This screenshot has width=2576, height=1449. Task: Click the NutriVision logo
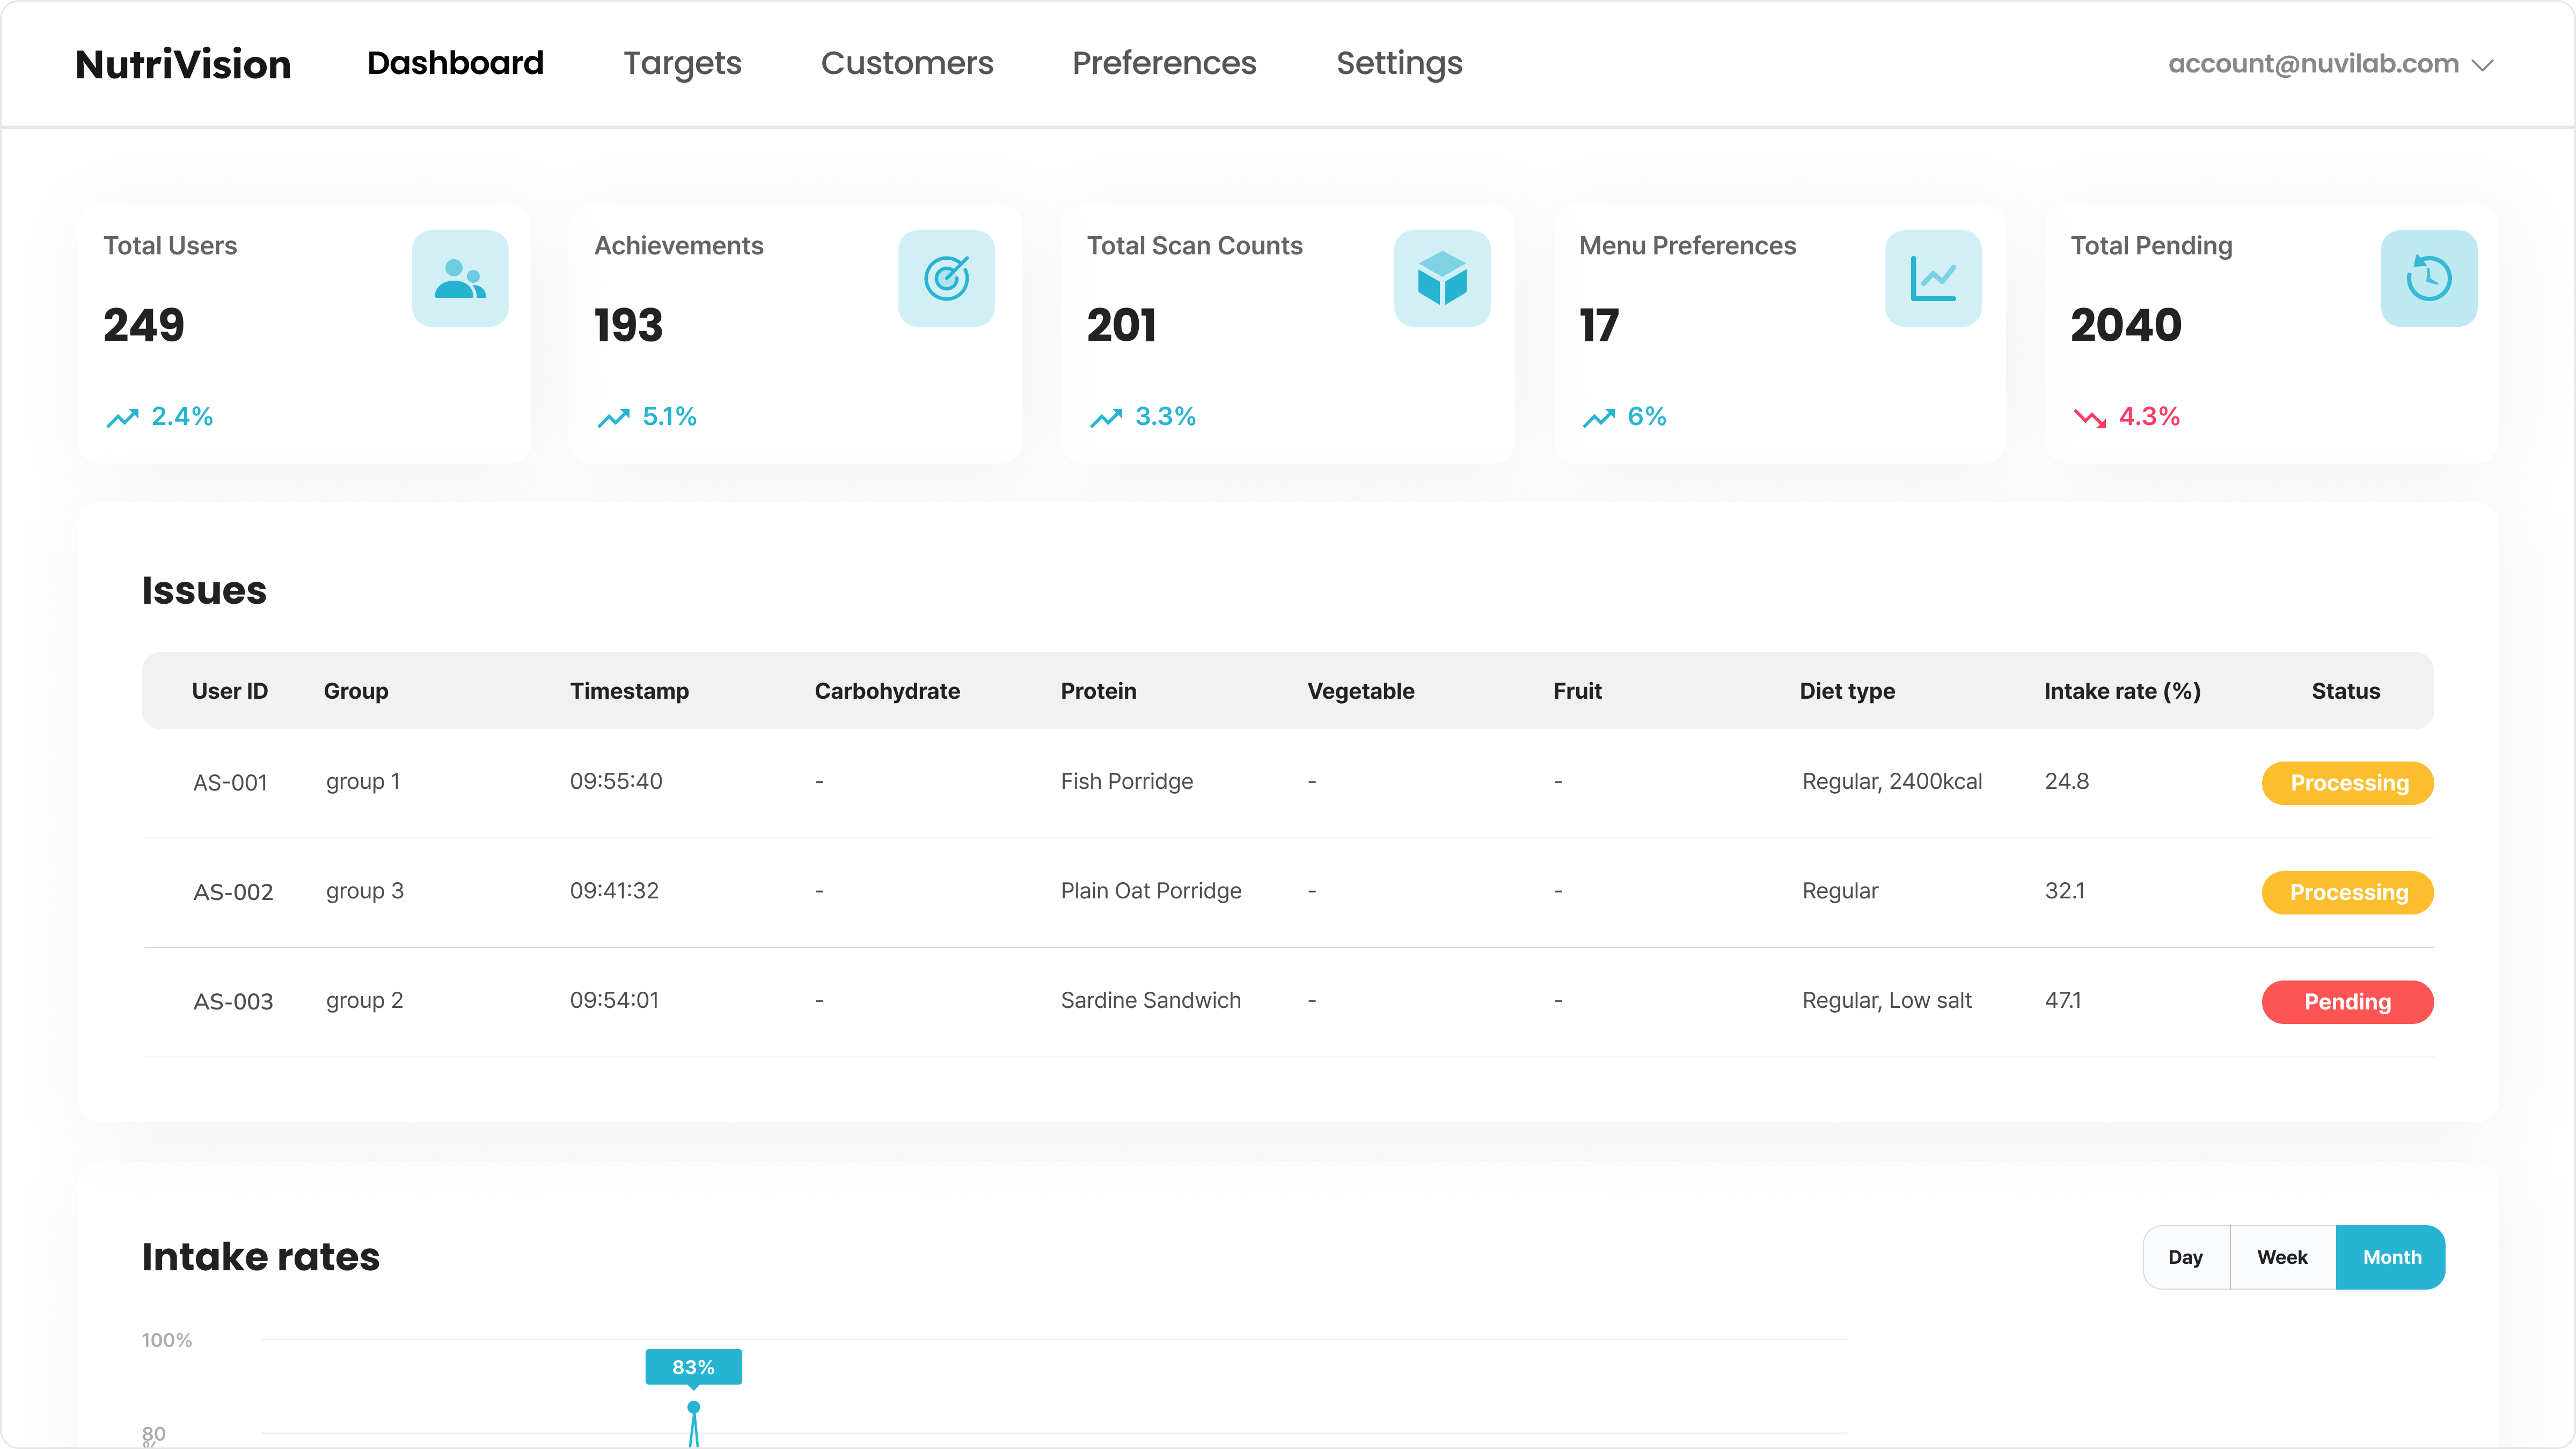coord(183,64)
